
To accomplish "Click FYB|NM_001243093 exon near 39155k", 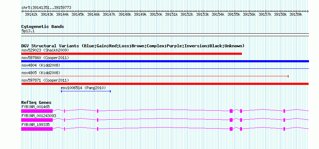I will pos(231,120).
